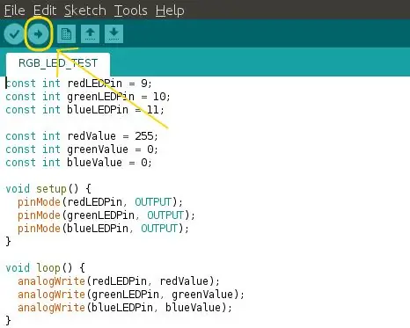Click the 'void setup() {' line
This screenshot has height=328, width=410.
tap(48, 189)
